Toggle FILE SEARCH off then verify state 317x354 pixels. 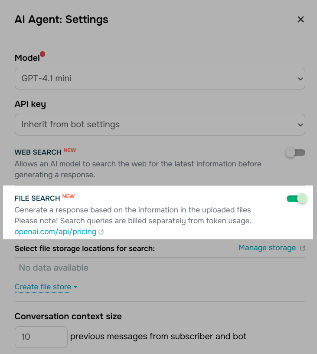pyautogui.click(x=296, y=198)
